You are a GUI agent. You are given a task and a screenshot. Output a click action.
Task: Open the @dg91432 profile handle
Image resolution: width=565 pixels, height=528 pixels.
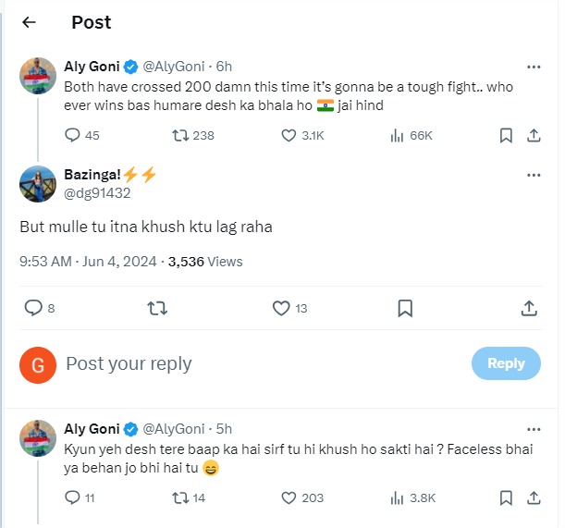point(97,193)
